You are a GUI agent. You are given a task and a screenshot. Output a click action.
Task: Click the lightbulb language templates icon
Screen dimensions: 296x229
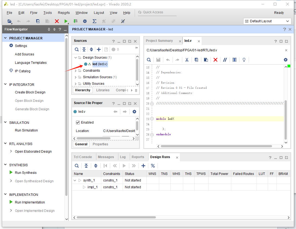(x=244, y=60)
